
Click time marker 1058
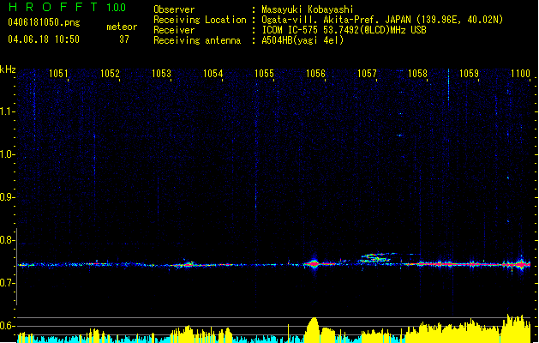click(x=417, y=74)
